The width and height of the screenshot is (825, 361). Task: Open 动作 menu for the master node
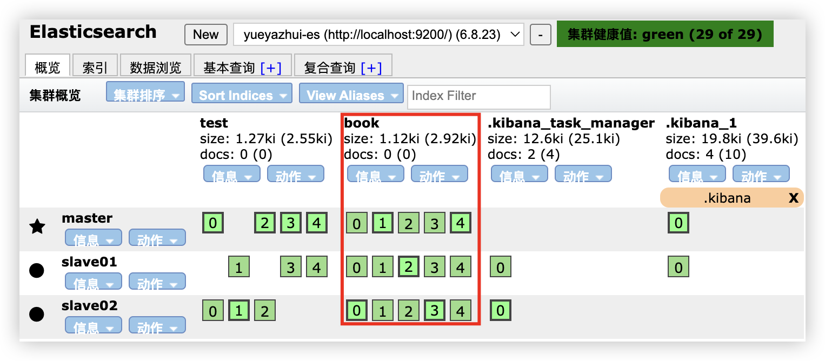coord(157,238)
